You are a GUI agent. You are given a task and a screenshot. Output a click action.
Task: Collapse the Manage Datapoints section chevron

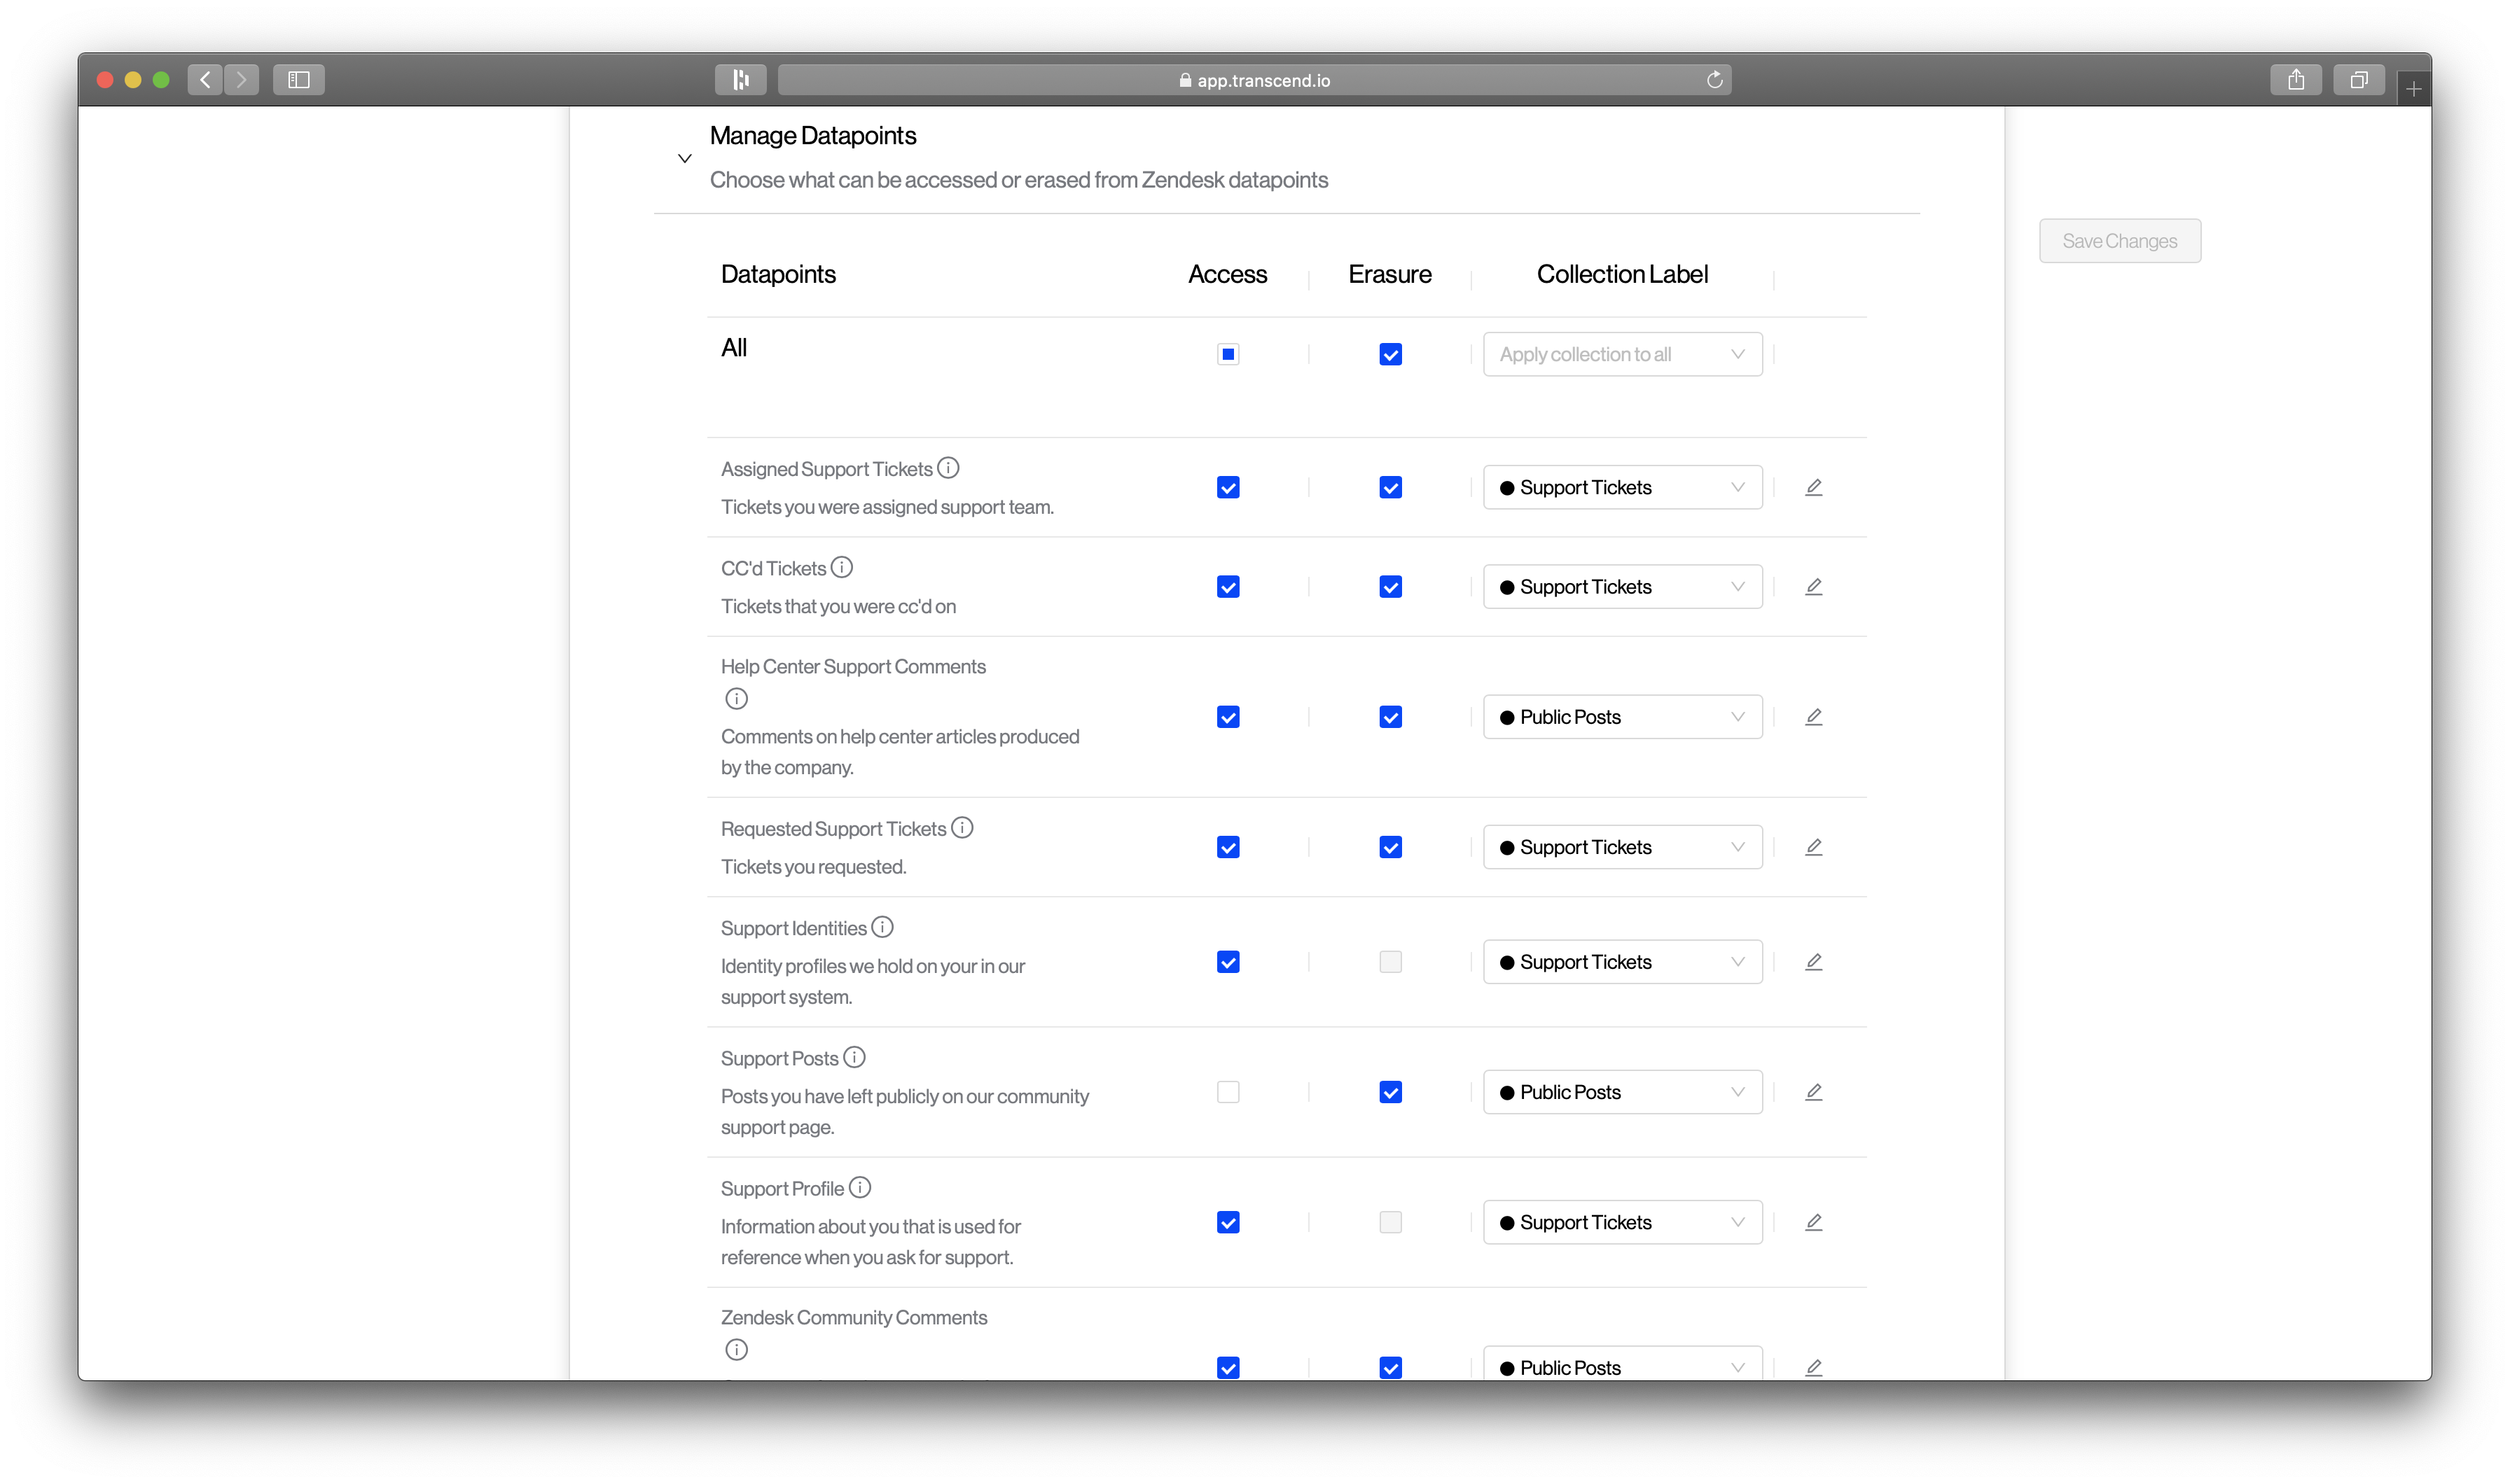point(684,158)
